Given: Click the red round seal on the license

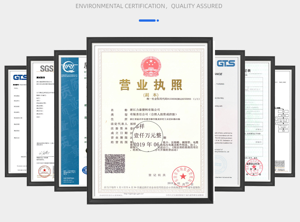Looking at the screenshot, I should point(183,176).
